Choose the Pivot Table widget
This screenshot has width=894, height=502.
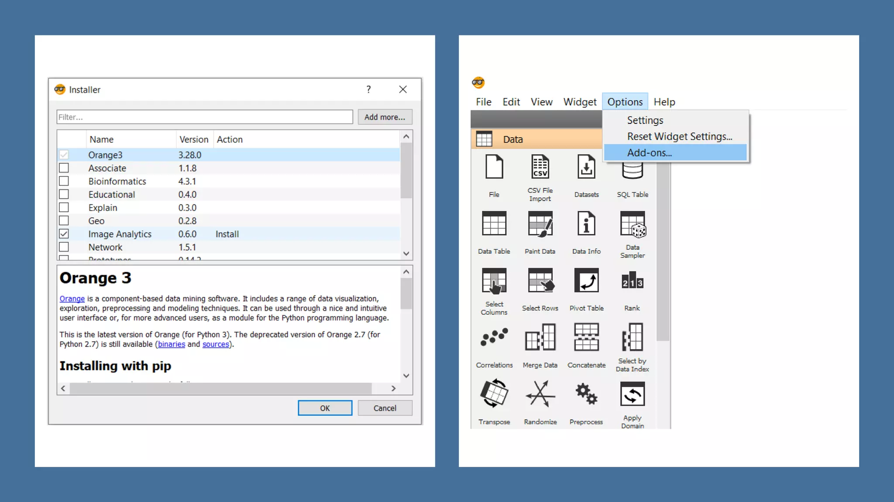point(586,281)
